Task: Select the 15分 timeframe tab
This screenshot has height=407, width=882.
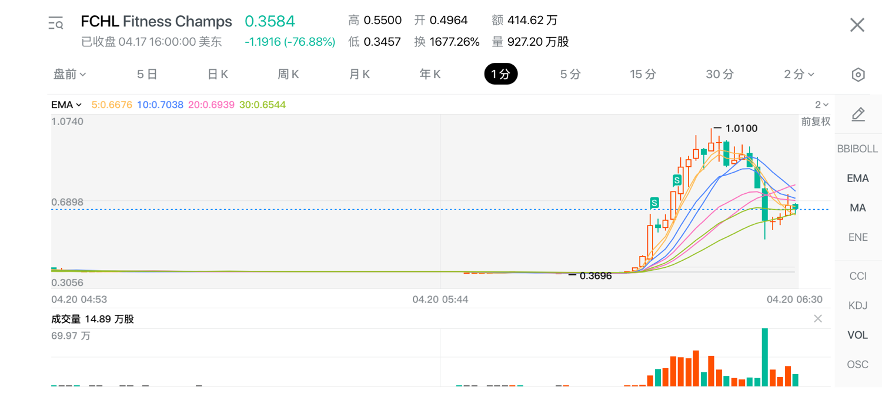Action: pos(643,75)
